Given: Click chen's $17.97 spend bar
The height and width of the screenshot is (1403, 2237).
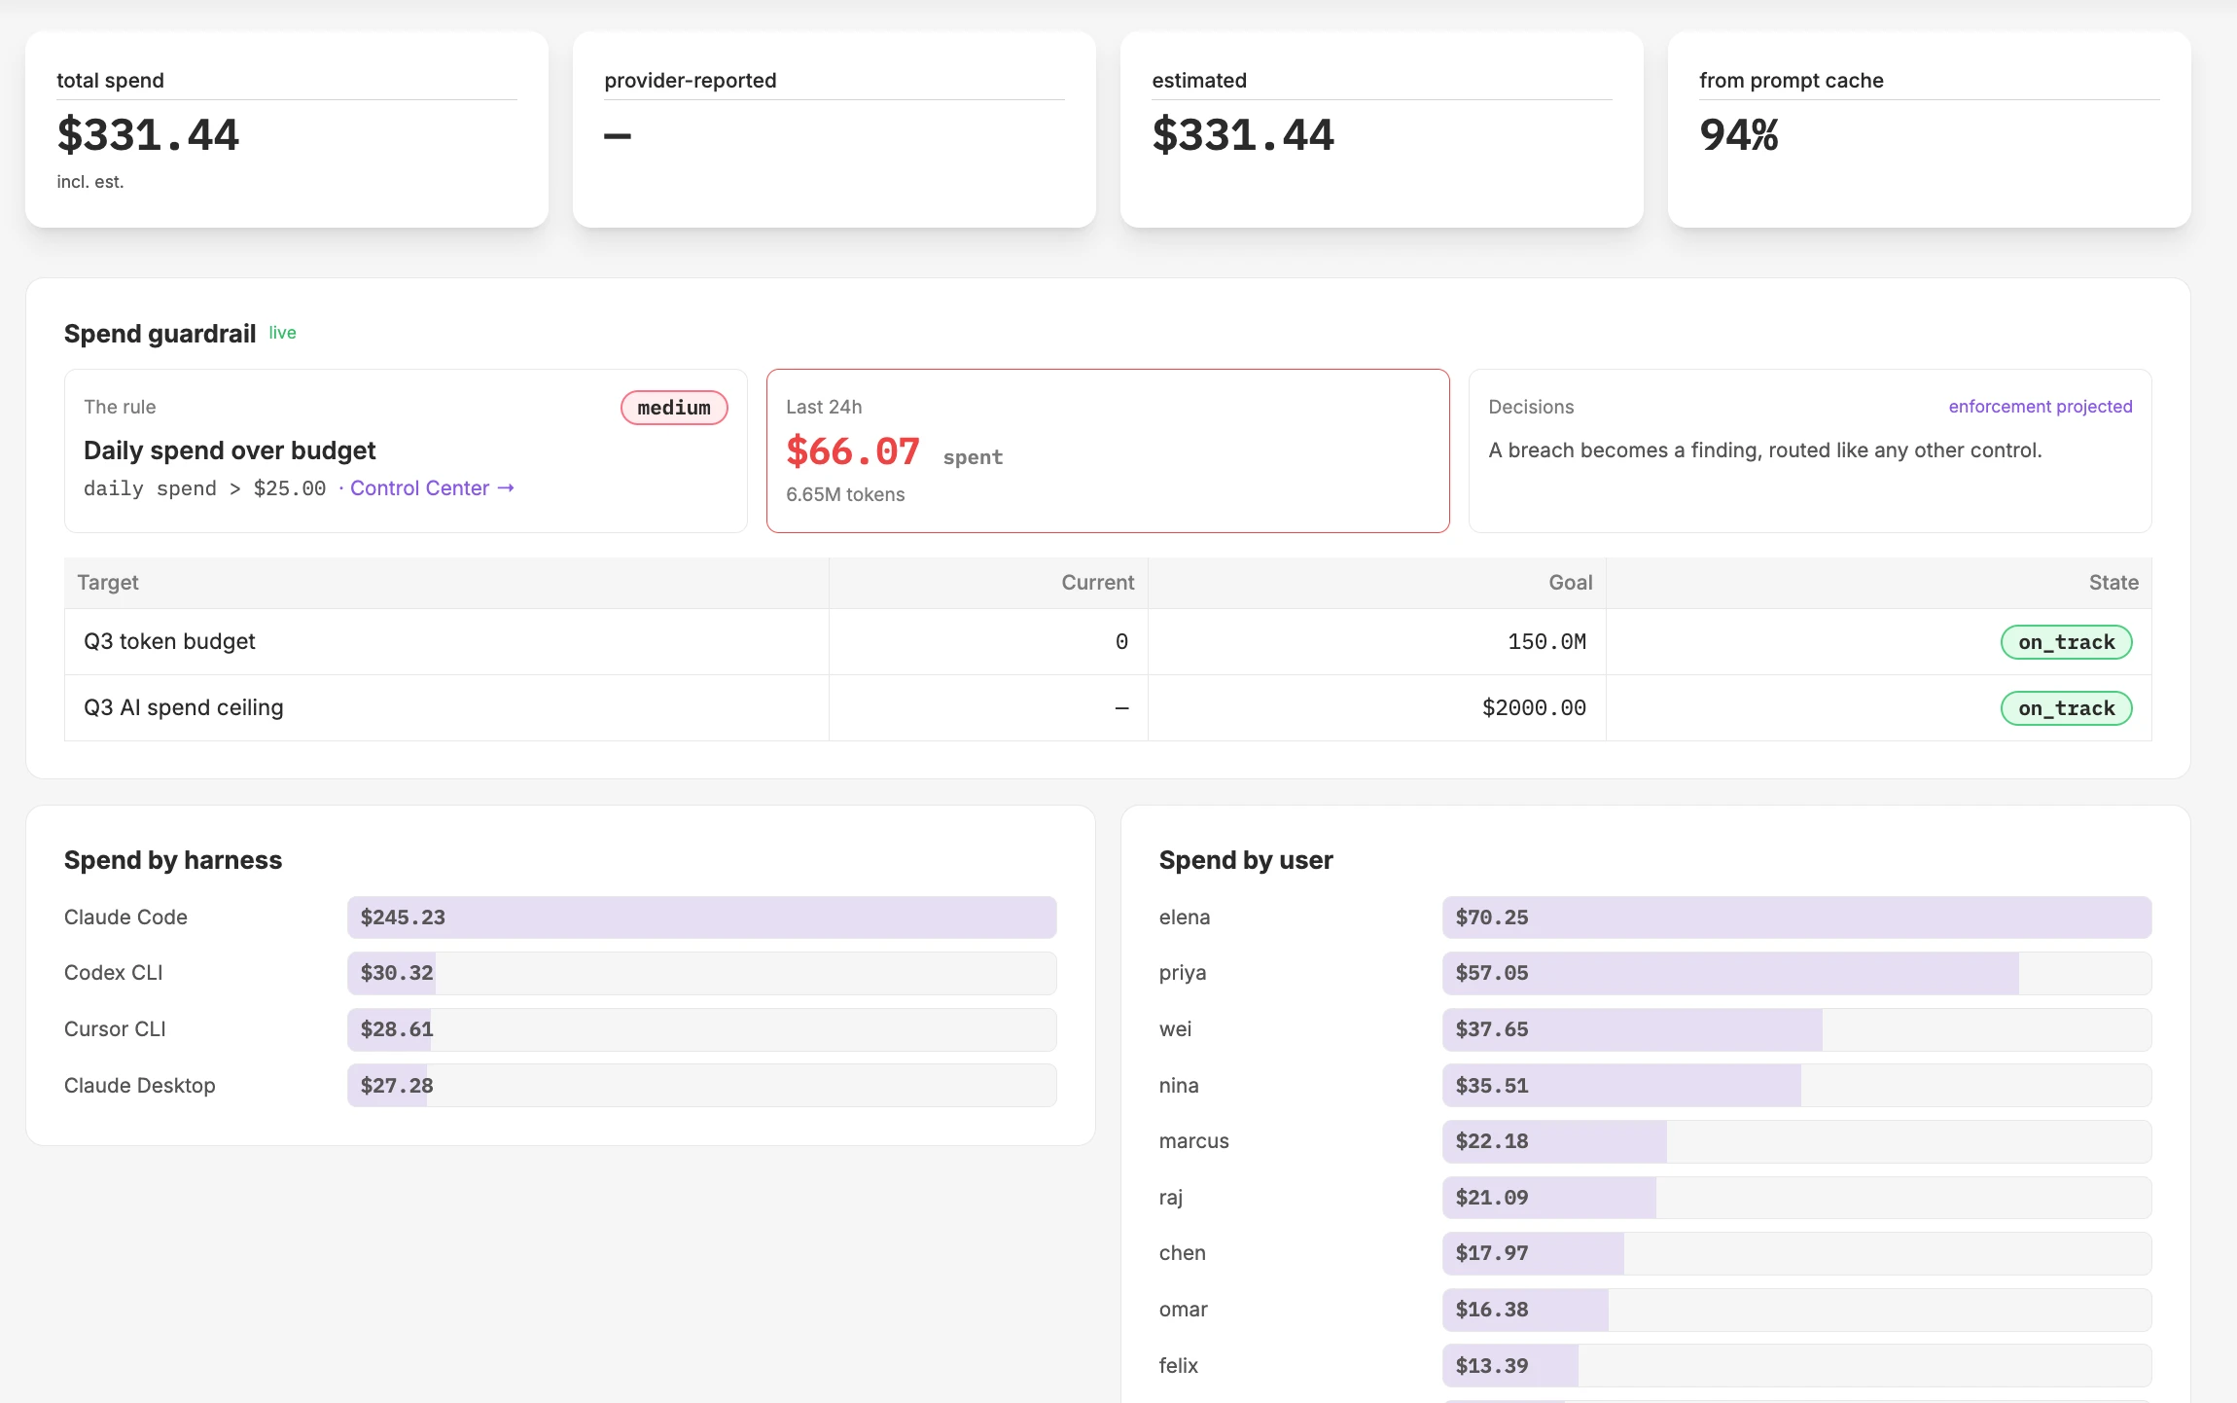Looking at the screenshot, I should coord(1796,1253).
